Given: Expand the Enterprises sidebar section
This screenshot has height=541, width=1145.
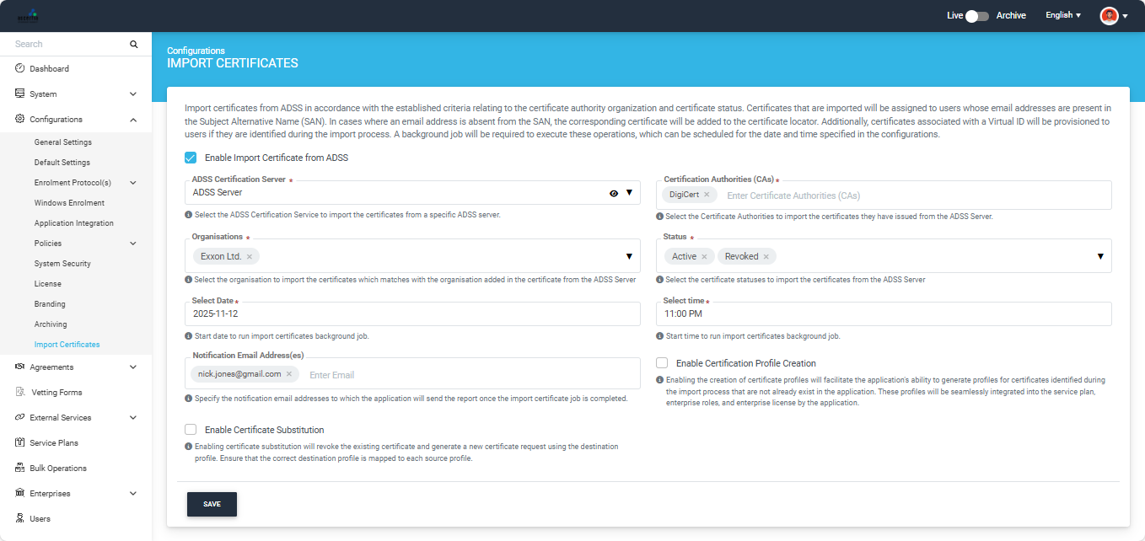Looking at the screenshot, I should [x=133, y=494].
